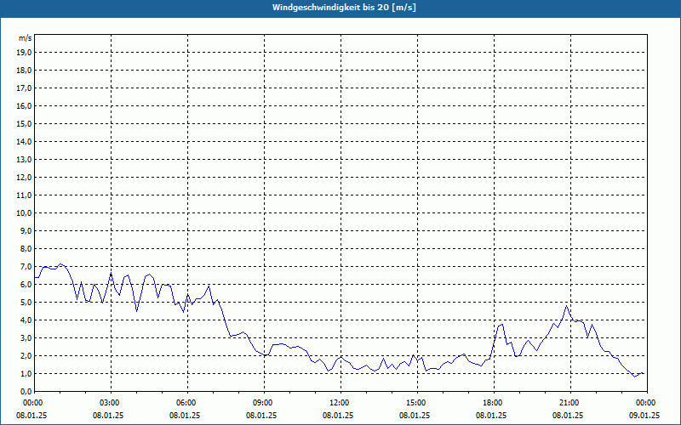The height and width of the screenshot is (425, 681).
Task: Click the "06:00" x-axis time label
Action: coord(187,403)
